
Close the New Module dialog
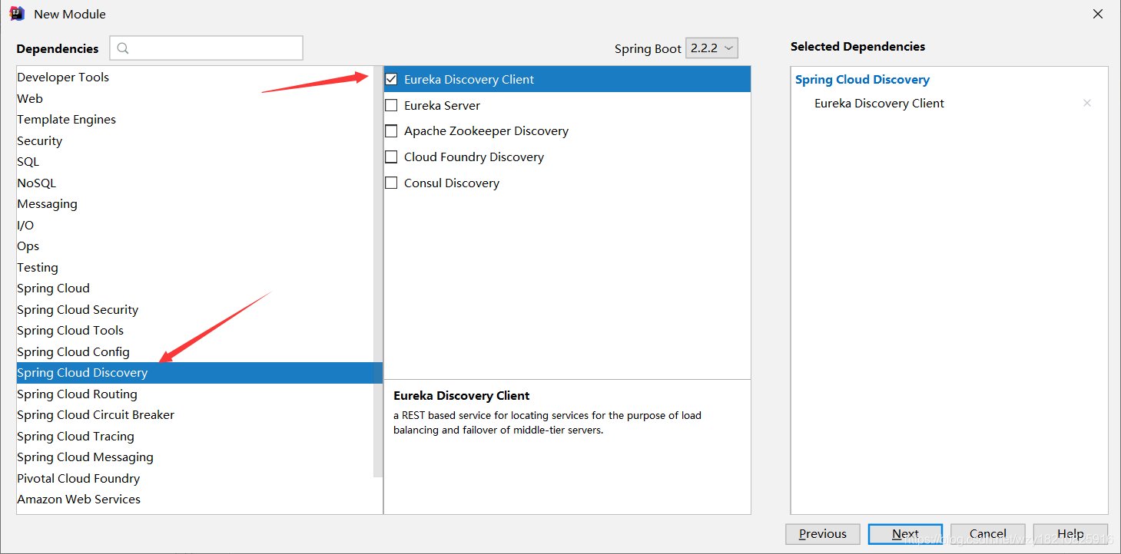click(x=1099, y=14)
